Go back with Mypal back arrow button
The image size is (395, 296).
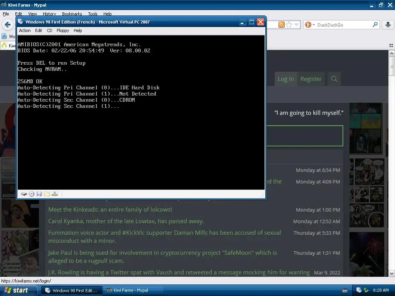click(8, 25)
